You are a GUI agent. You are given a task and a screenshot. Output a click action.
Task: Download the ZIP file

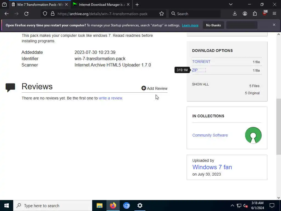point(195,70)
